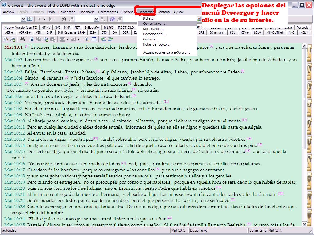Viewport: 314px width, 235px height.
Task: Switch to the LBLA tab
Action: pyautogui.click(x=257, y=32)
